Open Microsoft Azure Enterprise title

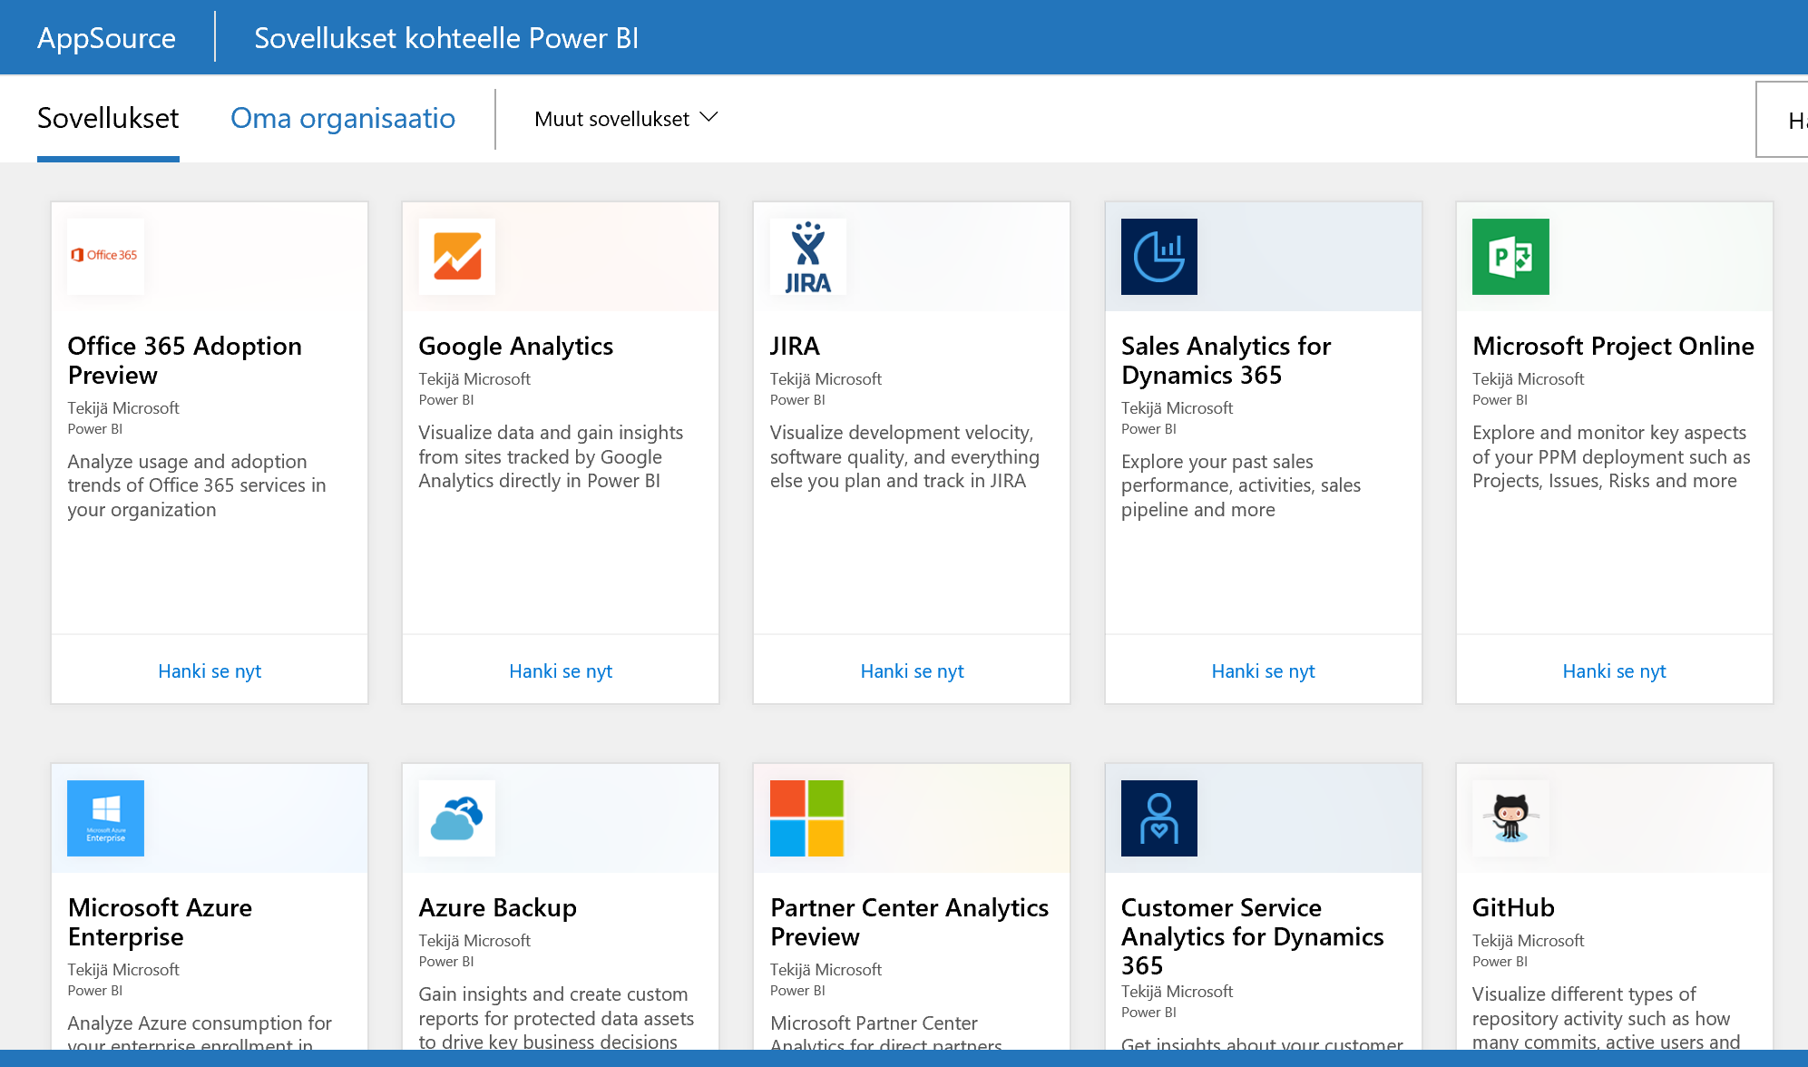(160, 922)
